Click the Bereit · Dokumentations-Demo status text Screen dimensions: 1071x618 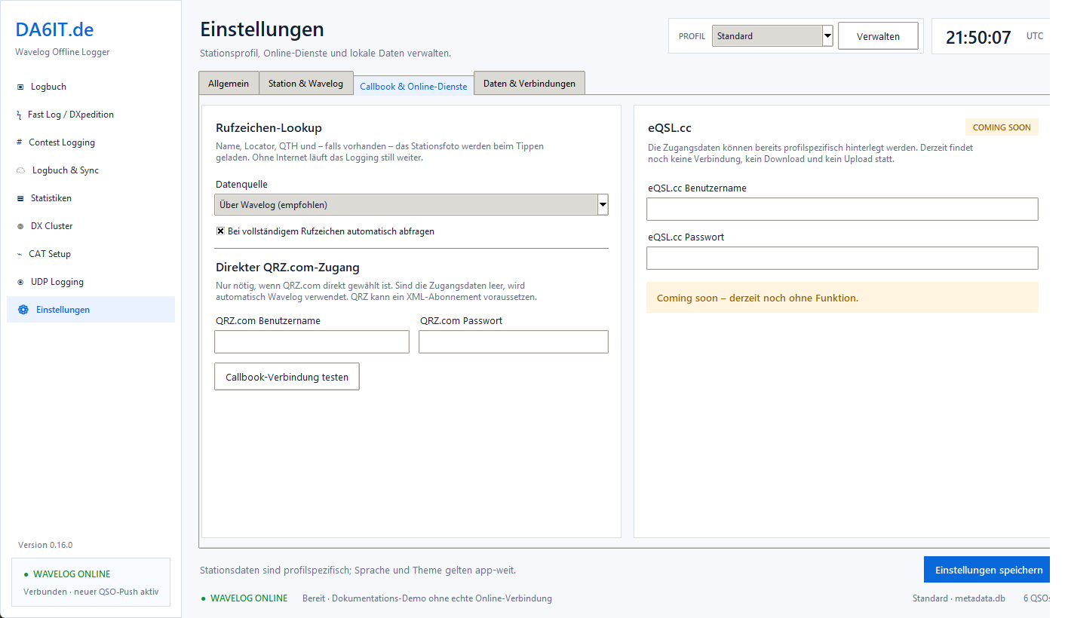coord(427,598)
